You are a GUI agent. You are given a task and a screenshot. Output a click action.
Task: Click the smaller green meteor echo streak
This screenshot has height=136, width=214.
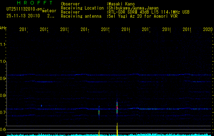click(99, 111)
